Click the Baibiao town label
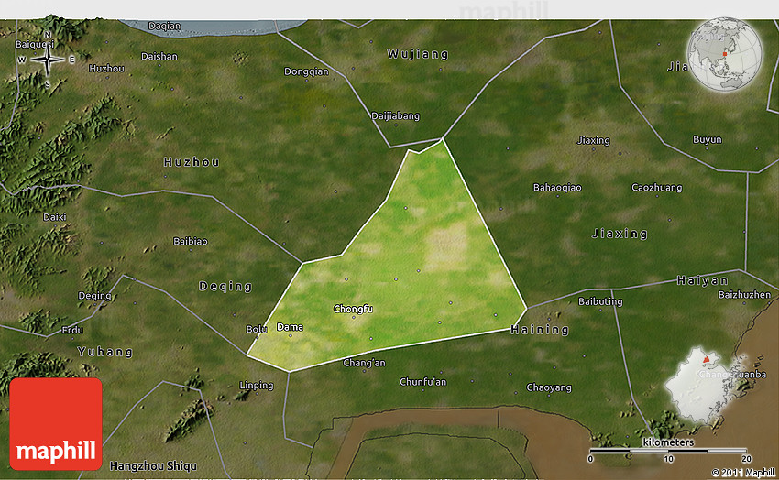 [191, 242]
